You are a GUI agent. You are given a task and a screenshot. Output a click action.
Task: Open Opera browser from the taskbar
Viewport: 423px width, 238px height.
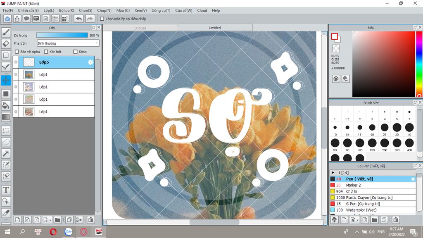click(53, 232)
